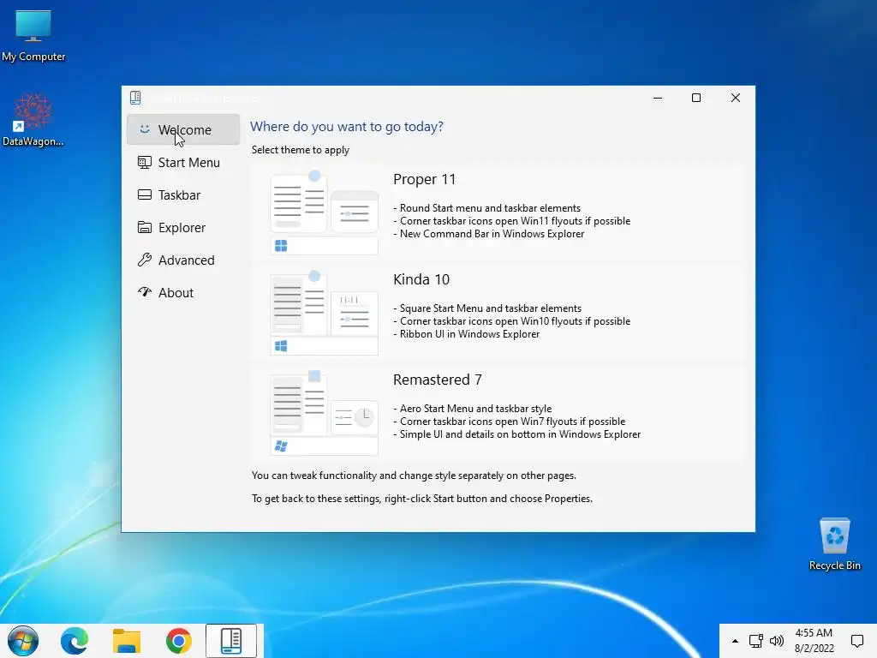Open the clock showing 4:55 AM
The width and height of the screenshot is (877, 658).
coord(814,641)
